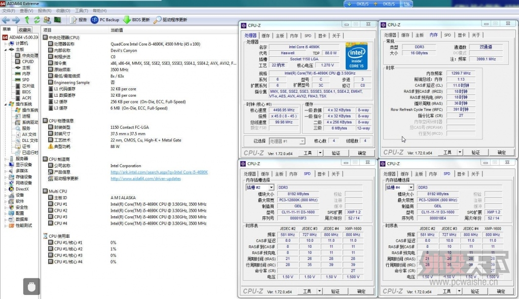This screenshot has height=299, width=519.
Task: Open the ark.intel.com product info link
Action: coord(159,172)
